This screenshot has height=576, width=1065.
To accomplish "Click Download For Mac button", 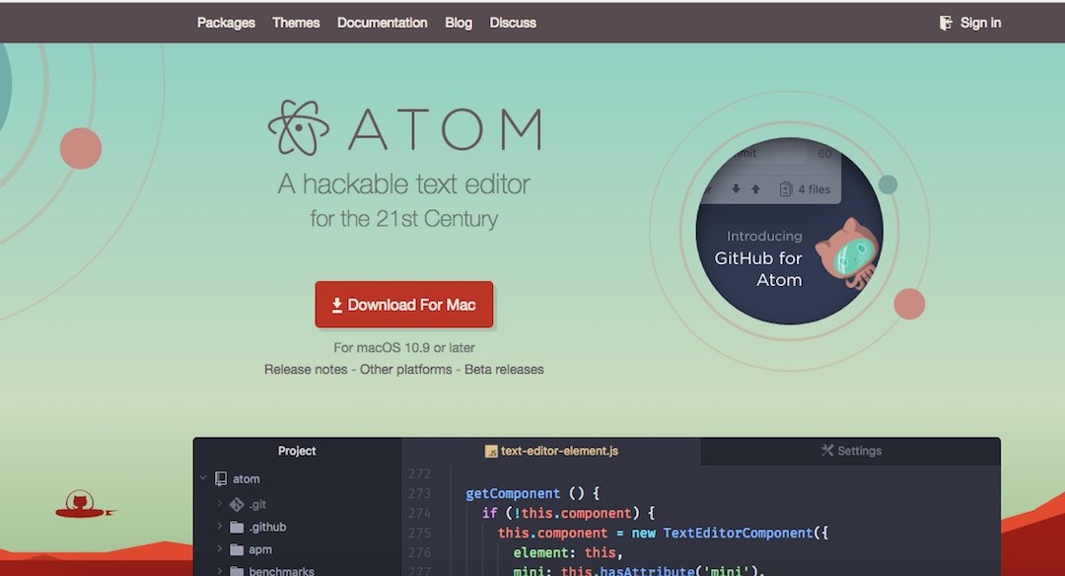I will (x=404, y=305).
